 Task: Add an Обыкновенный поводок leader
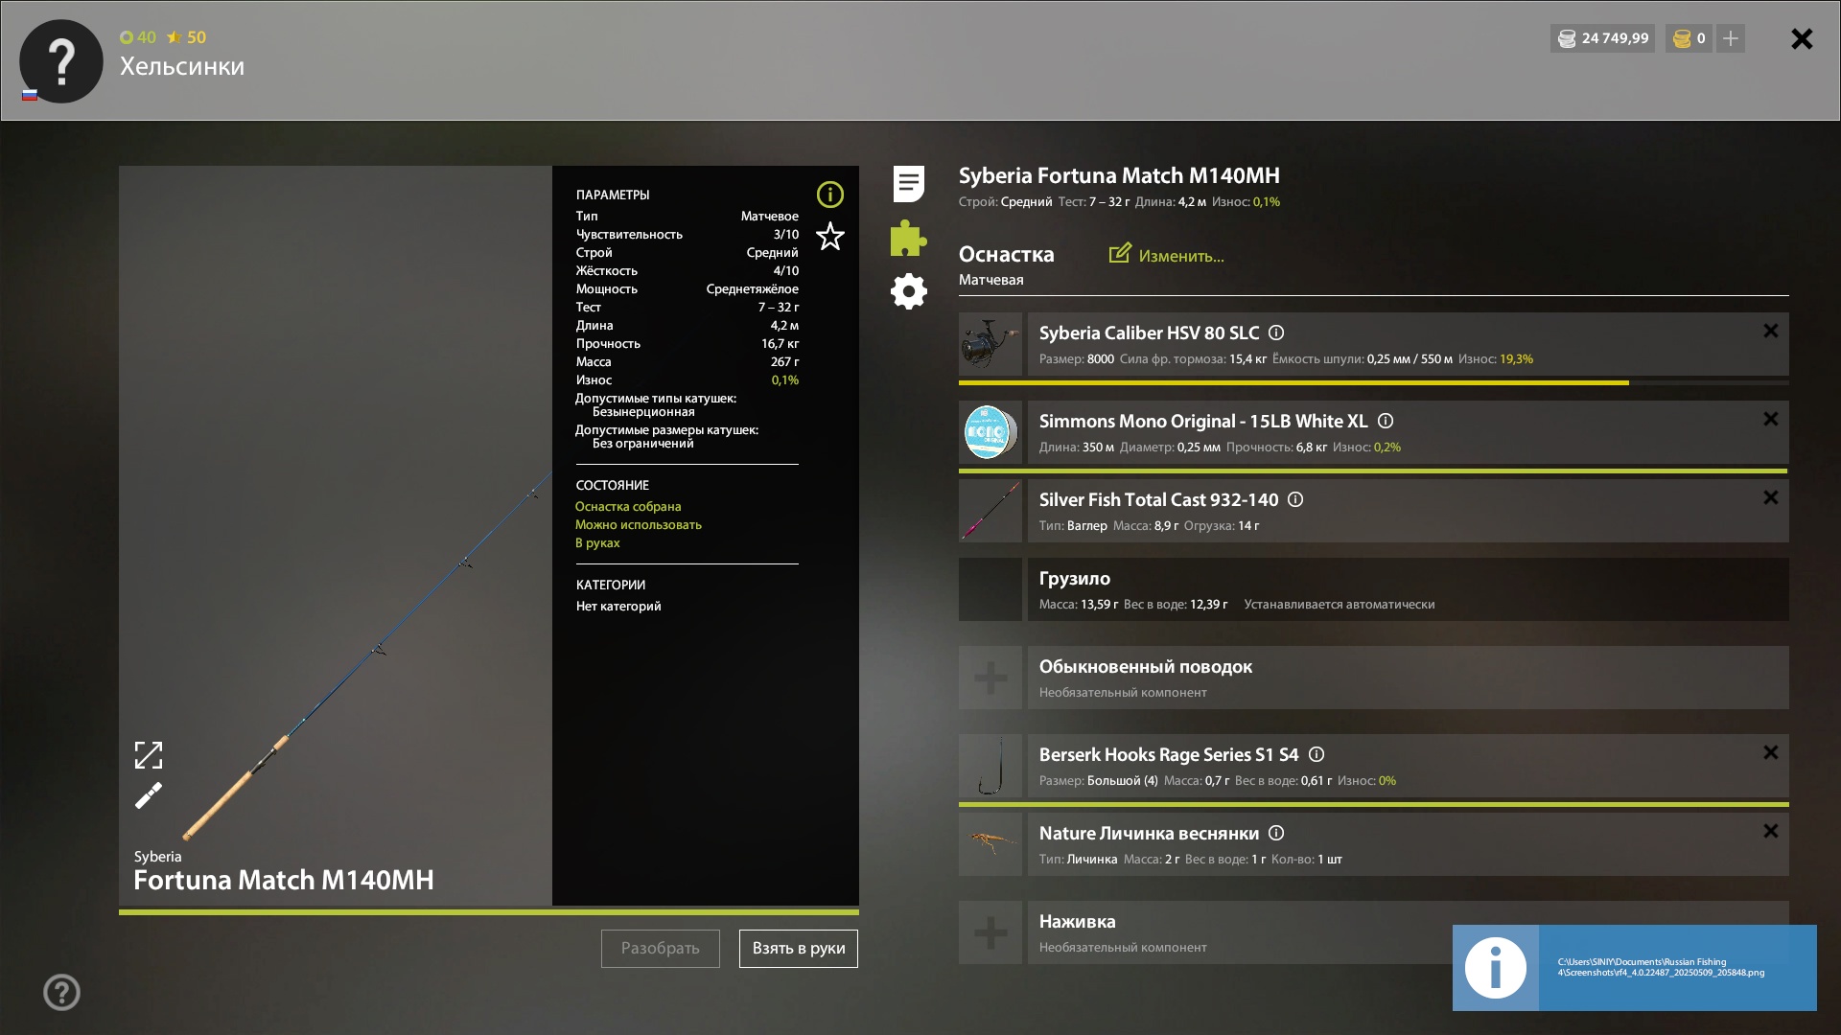(x=990, y=678)
